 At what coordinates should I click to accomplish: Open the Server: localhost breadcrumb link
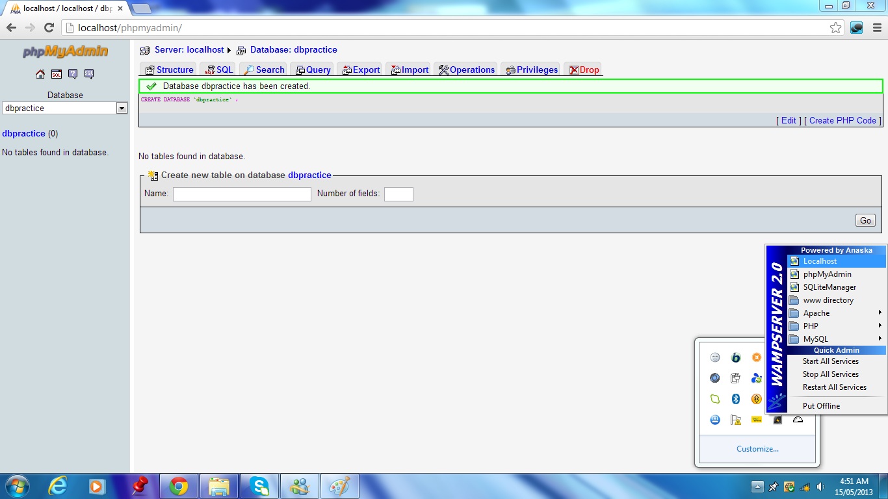(189, 50)
